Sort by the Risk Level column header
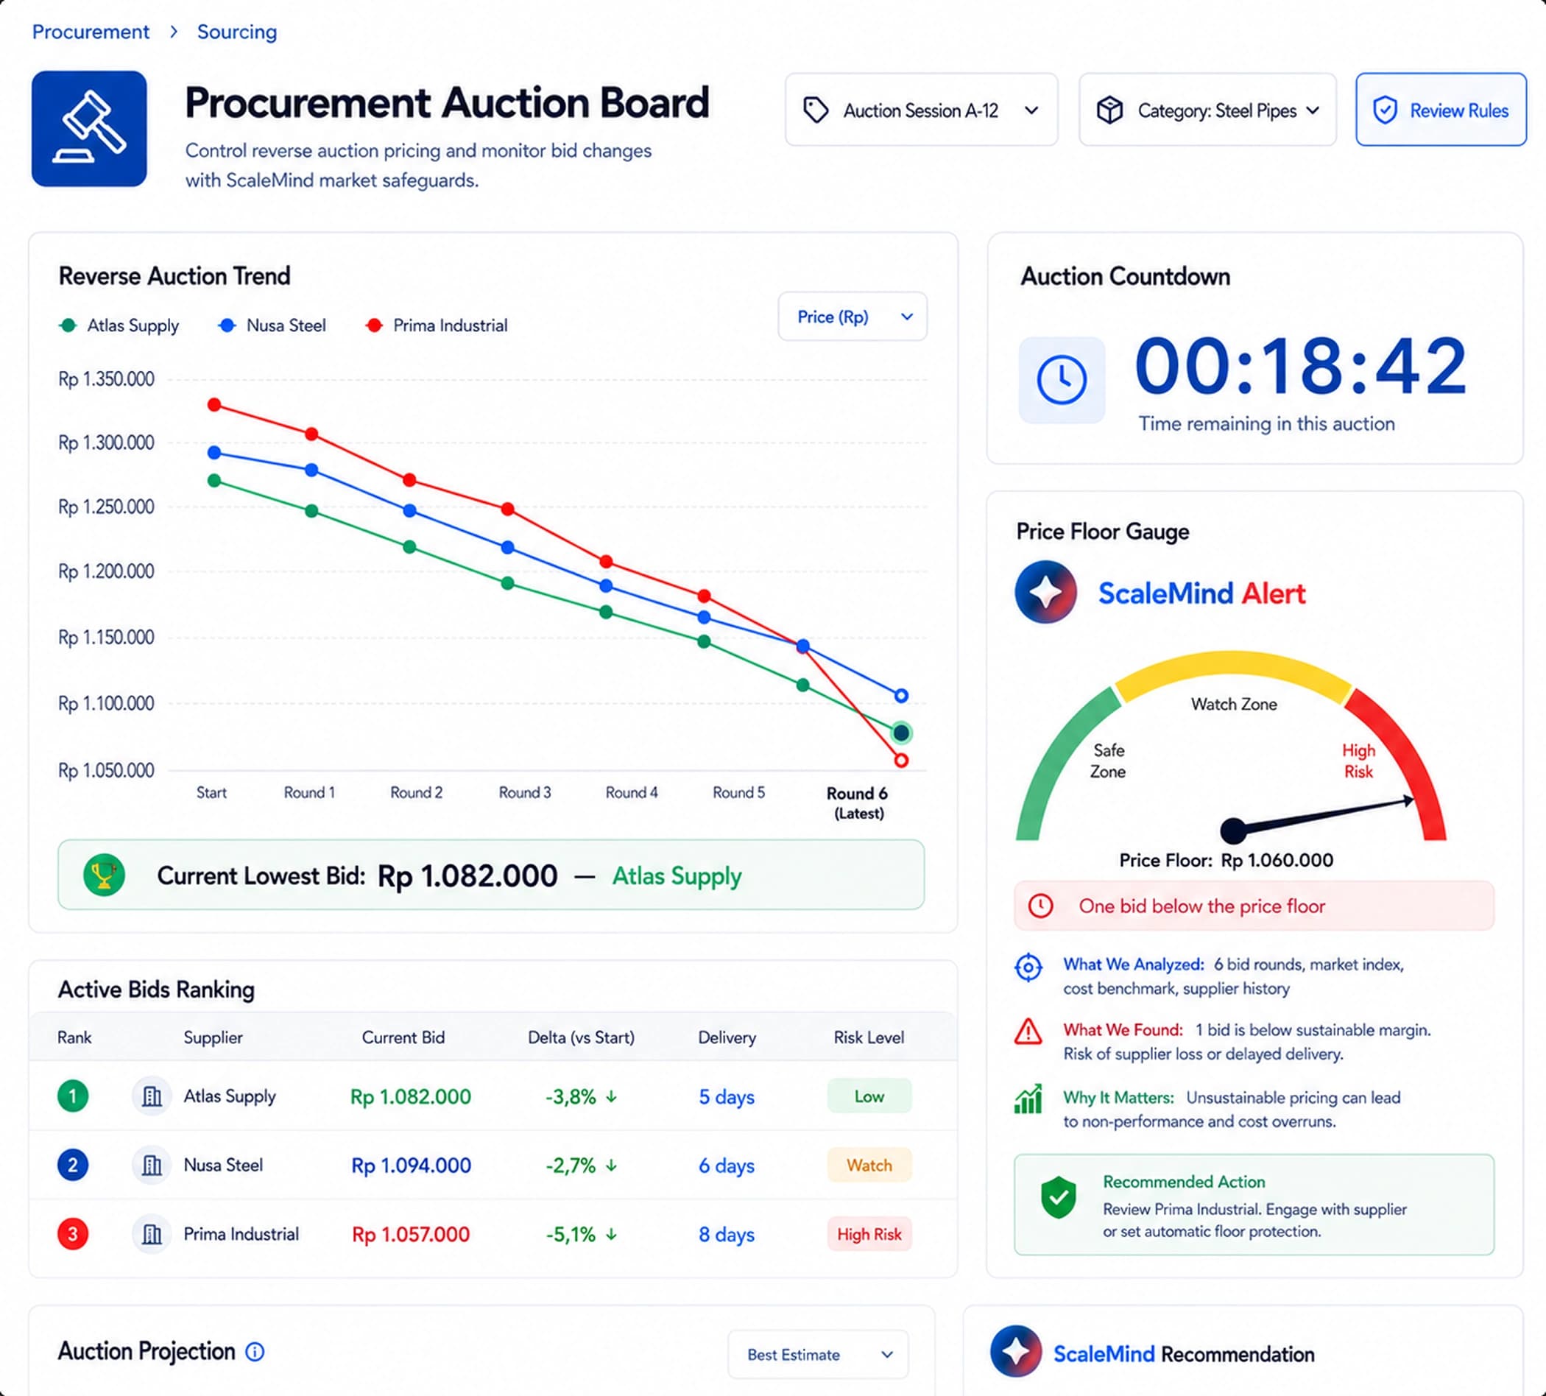Image resolution: width=1546 pixels, height=1396 pixels. pyautogui.click(x=869, y=1037)
